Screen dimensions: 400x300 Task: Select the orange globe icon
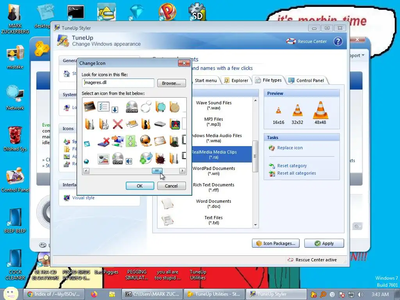(x=146, y=141)
